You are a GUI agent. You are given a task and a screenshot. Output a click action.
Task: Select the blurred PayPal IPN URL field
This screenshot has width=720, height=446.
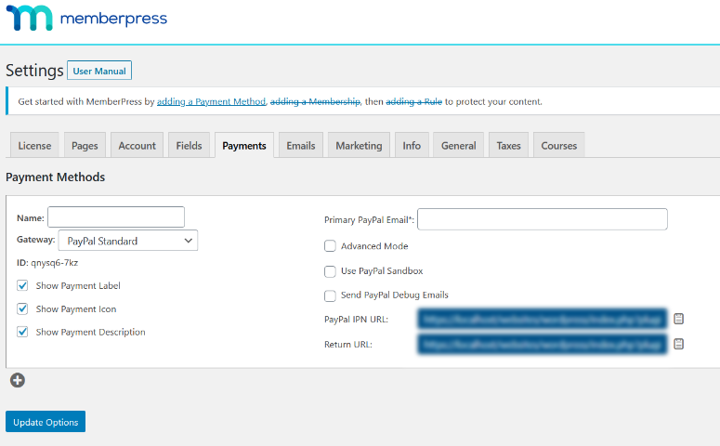coord(543,319)
